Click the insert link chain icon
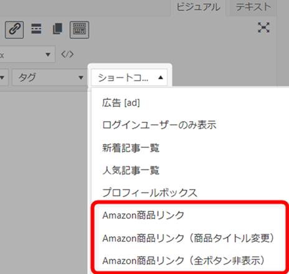The height and width of the screenshot is (274, 289). click(14, 30)
